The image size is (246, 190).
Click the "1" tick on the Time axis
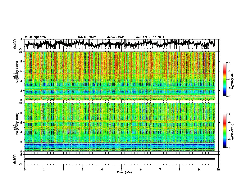[x=44, y=170]
